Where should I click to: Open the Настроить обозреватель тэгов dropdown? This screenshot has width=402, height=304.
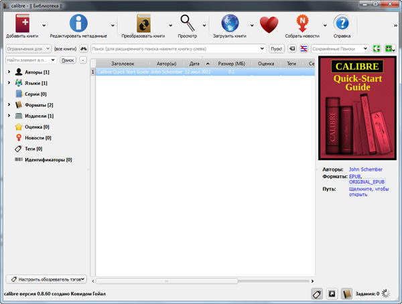pyautogui.click(x=46, y=279)
